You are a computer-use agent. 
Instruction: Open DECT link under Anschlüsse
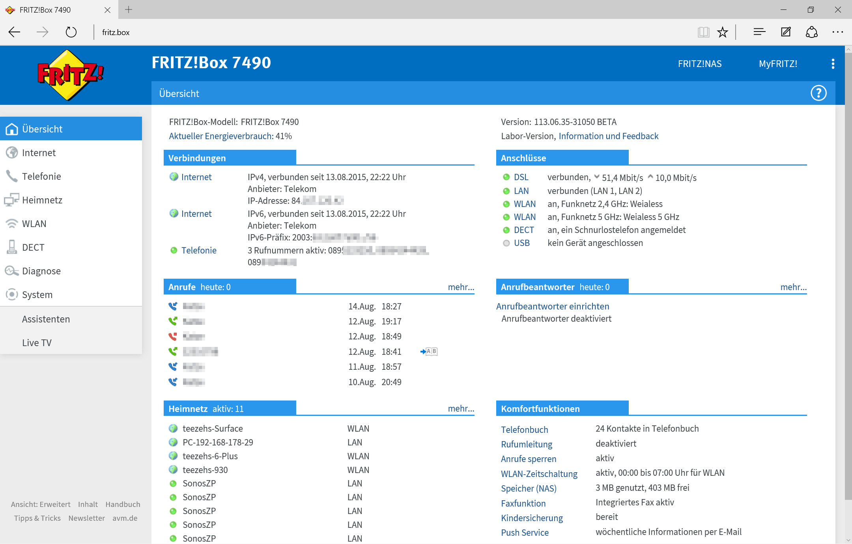click(524, 230)
